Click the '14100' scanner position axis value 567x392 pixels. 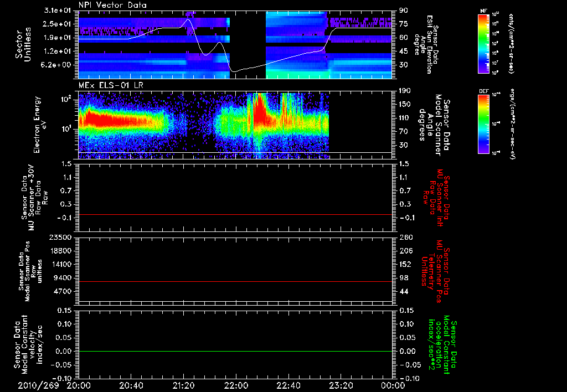(61, 264)
